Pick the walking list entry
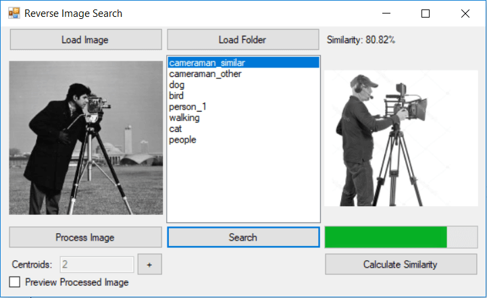The height and width of the screenshot is (298, 487). (x=184, y=118)
